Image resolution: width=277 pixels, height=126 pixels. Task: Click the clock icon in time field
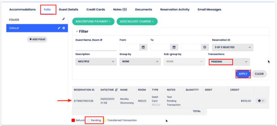click(x=205, y=47)
